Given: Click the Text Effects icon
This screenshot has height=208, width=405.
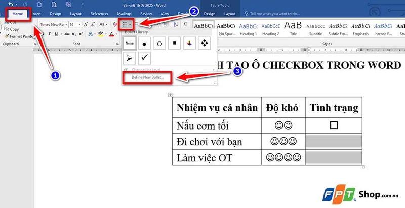Looking at the screenshot, I should pyautogui.click(x=91, y=34).
